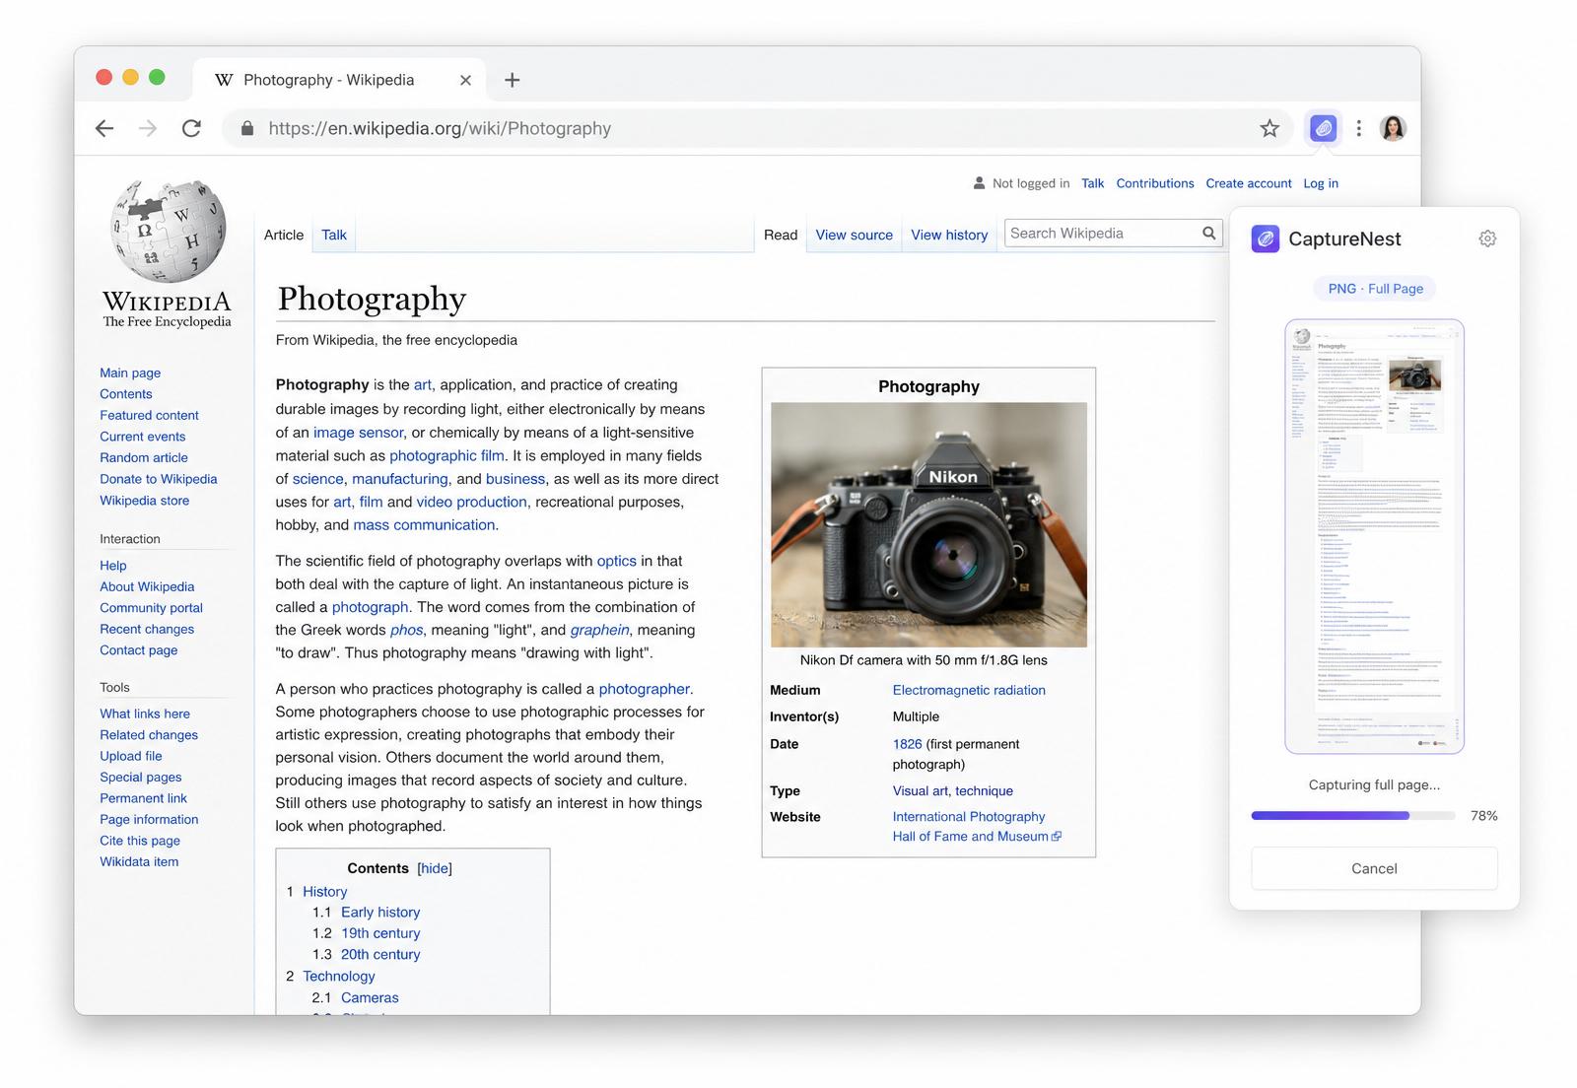Hide the Contents box
The height and width of the screenshot is (1088, 1577).
click(x=435, y=868)
